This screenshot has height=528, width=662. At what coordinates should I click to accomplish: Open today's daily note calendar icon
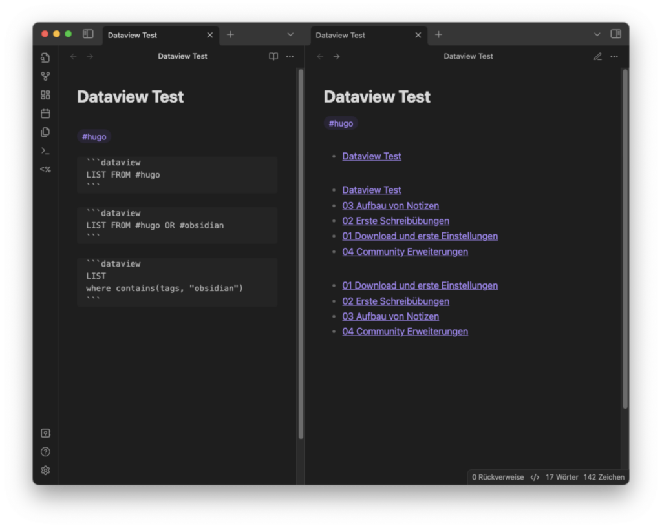click(x=46, y=114)
